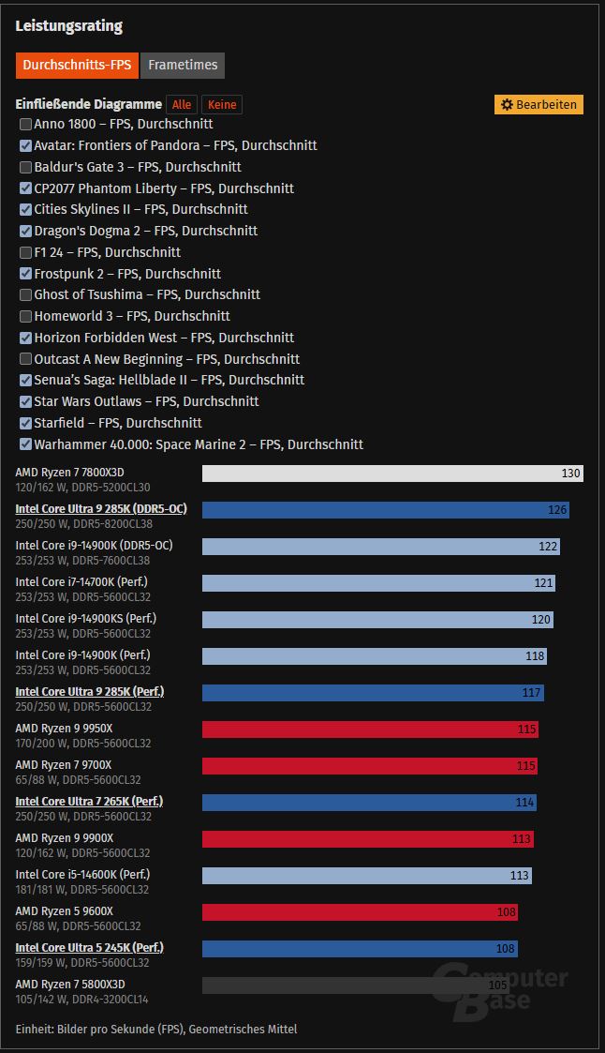This screenshot has height=1053, width=605.
Task: Click the 250/250 W, DDR5-8200CL38 text
Action: click(x=84, y=524)
